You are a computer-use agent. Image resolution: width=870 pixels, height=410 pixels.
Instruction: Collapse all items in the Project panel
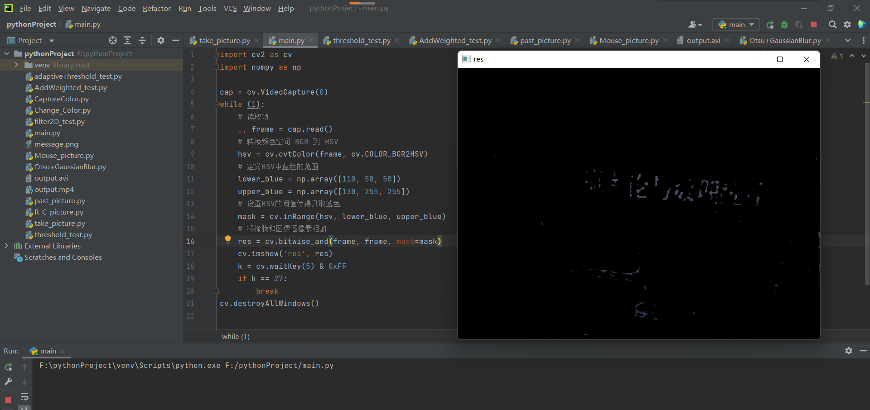(142, 40)
